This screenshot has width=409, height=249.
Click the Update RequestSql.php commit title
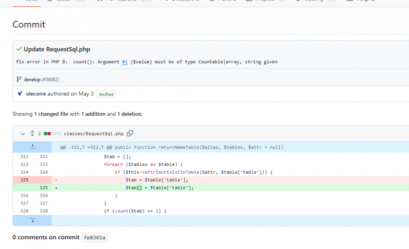tap(57, 49)
